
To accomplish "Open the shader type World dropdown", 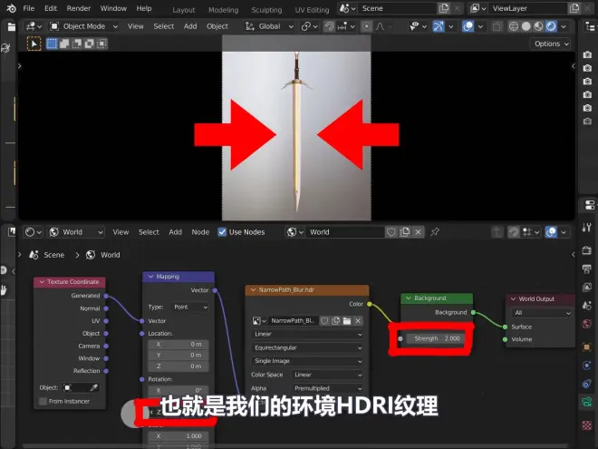I will (76, 232).
